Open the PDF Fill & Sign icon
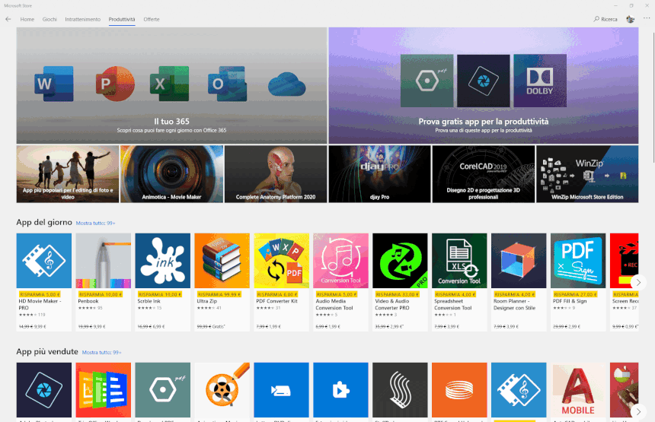The height and width of the screenshot is (422, 655). (x=578, y=261)
